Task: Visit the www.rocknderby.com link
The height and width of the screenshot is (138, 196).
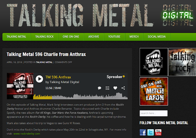Action: (27, 134)
